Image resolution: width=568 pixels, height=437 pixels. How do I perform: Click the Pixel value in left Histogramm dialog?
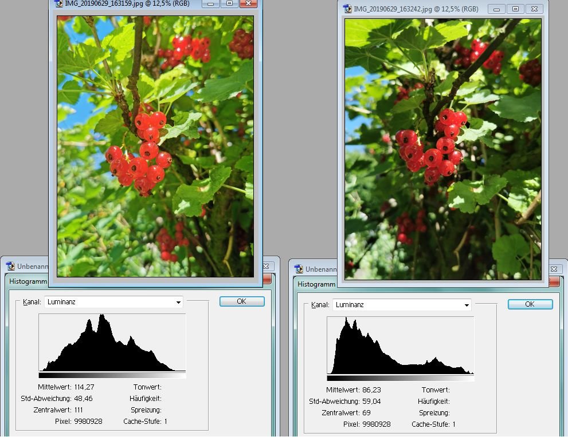tap(88, 422)
